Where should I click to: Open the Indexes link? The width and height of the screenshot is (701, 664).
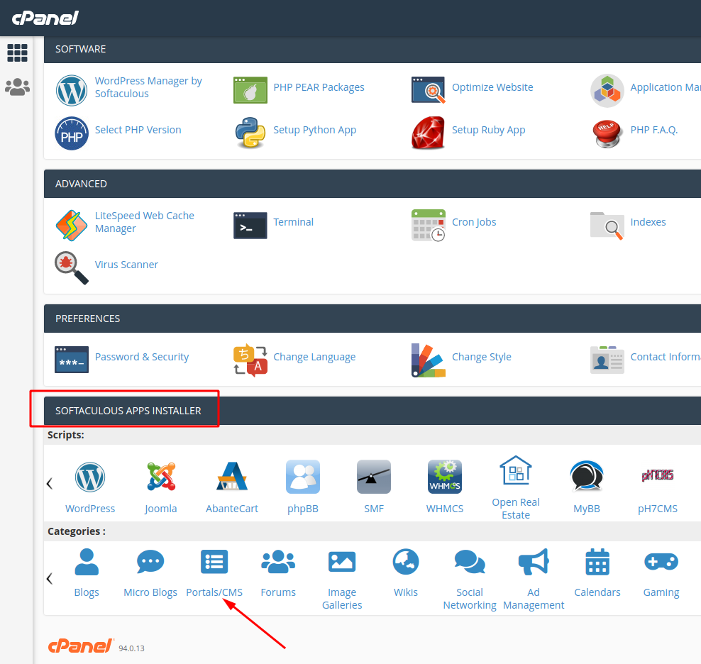(x=648, y=222)
